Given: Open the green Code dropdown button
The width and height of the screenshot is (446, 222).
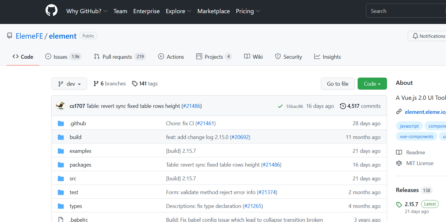Looking at the screenshot, I should pos(372,84).
